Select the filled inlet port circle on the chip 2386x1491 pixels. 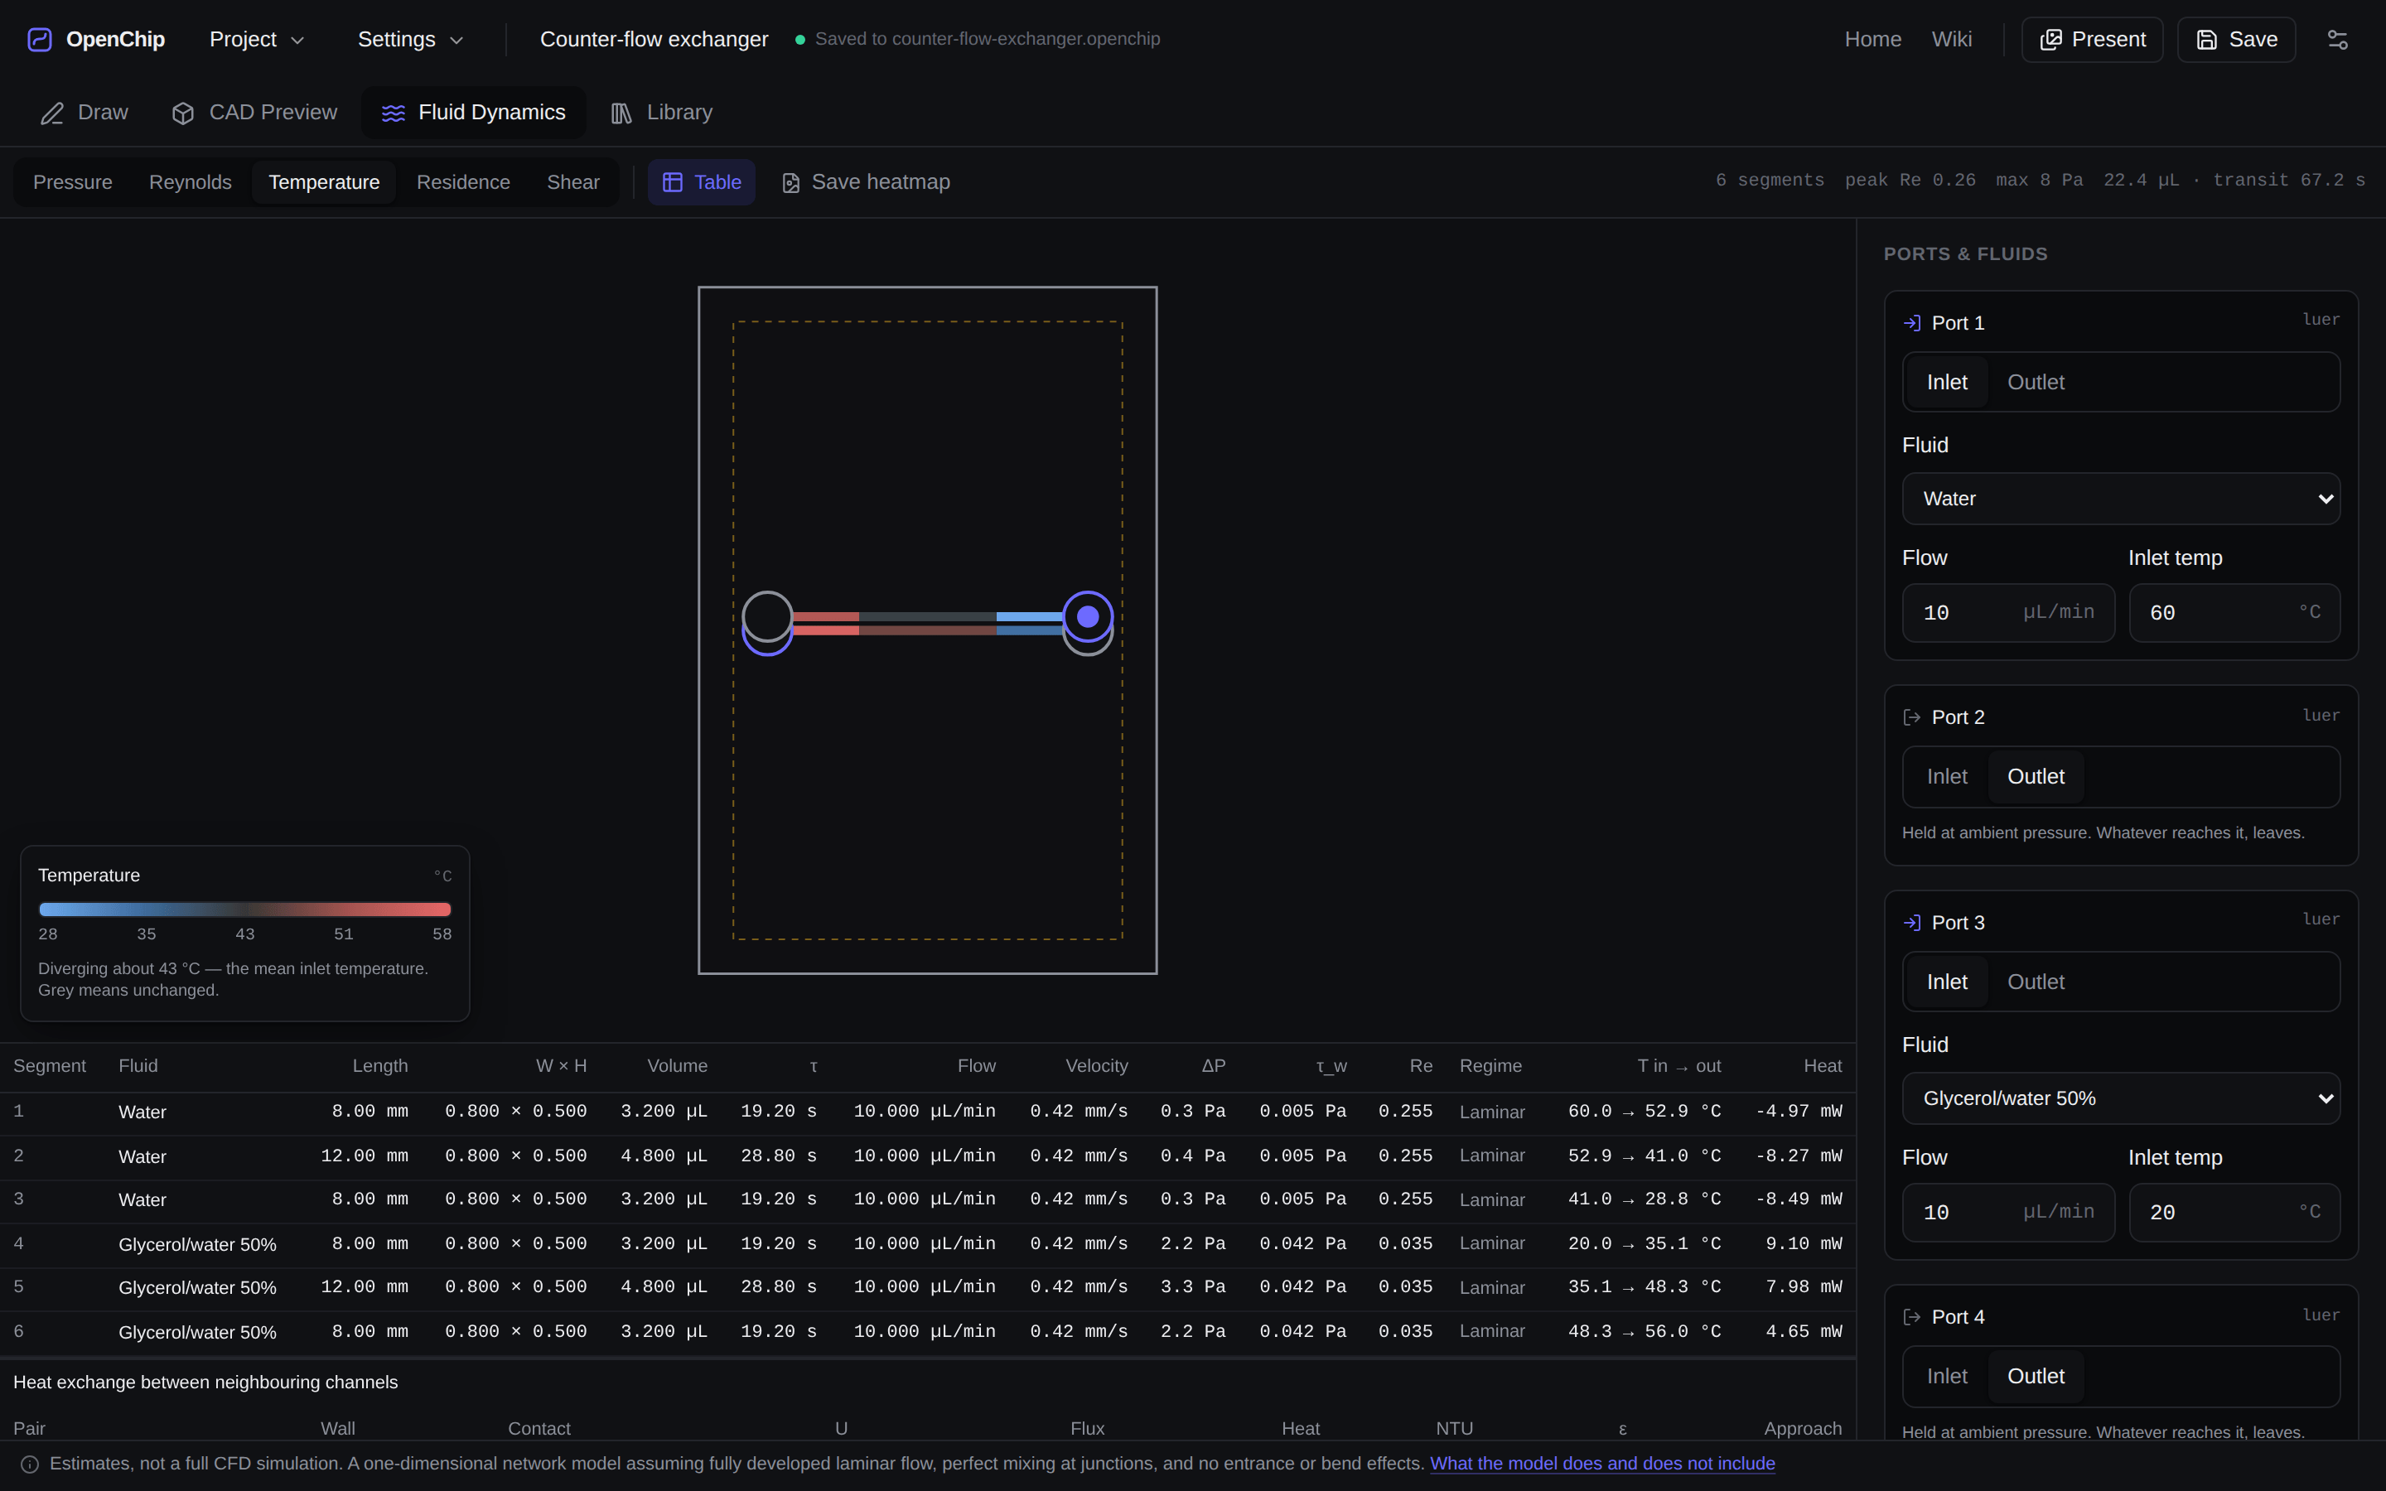pyautogui.click(x=1088, y=617)
